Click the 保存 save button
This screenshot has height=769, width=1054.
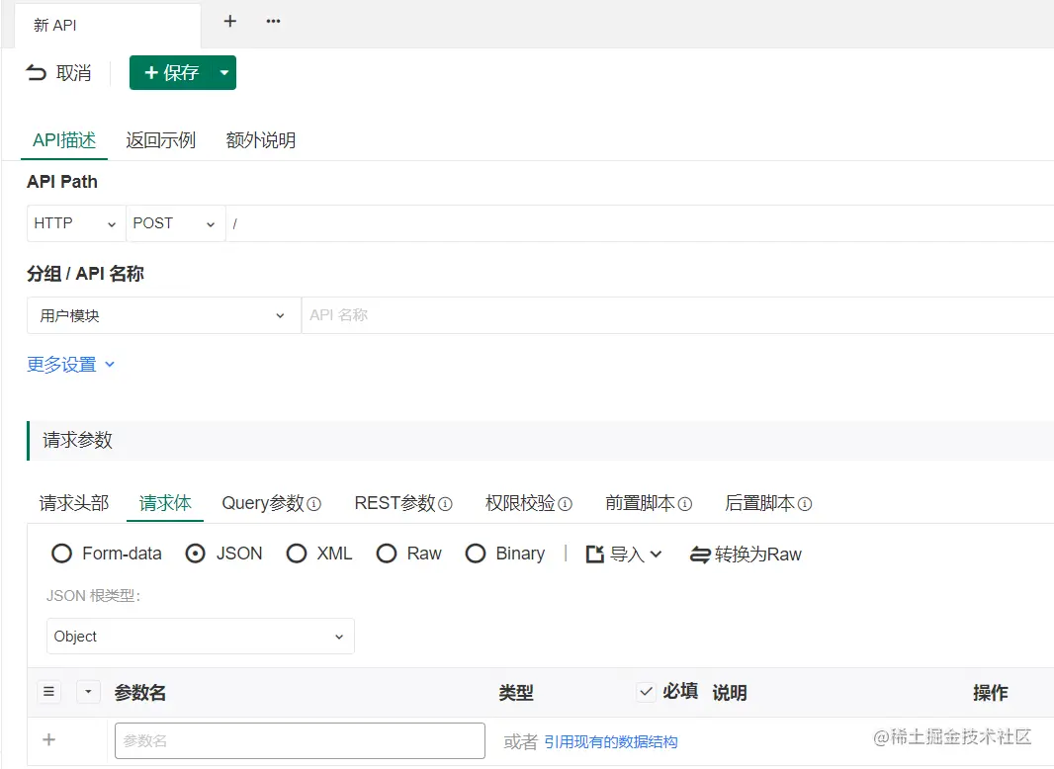click(170, 72)
